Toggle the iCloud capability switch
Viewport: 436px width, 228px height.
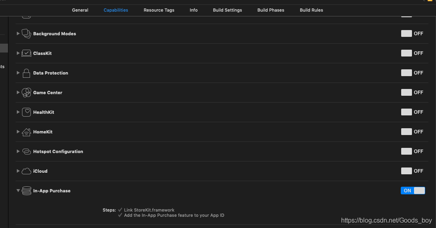(x=412, y=171)
